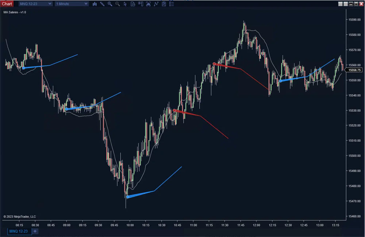The height and width of the screenshot is (237, 365).
Task: Open the Chart window menu label
Action: [7, 4]
